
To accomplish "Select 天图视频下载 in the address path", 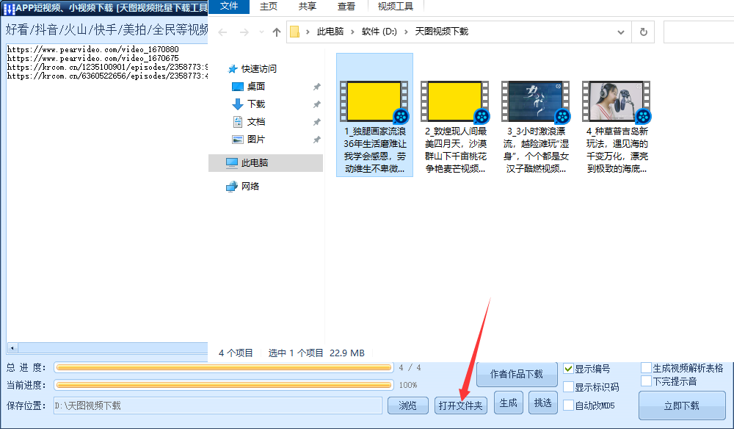I will pyautogui.click(x=441, y=32).
